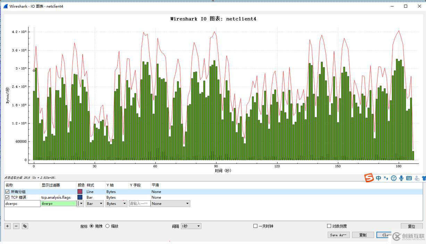Viewport: 426px width, 244px height.
Task: Uncheck the 所有分组 graph checkbox
Action: pyautogui.click(x=7, y=192)
